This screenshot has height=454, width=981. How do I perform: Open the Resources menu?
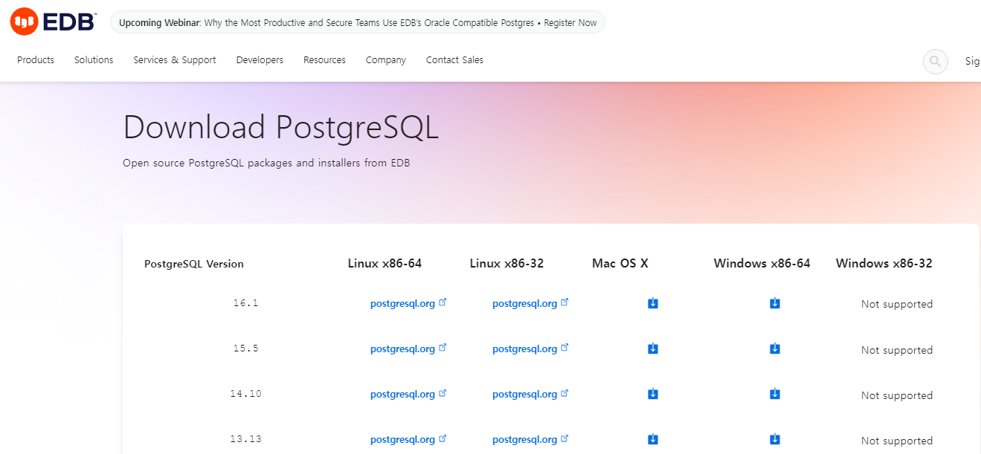[324, 60]
